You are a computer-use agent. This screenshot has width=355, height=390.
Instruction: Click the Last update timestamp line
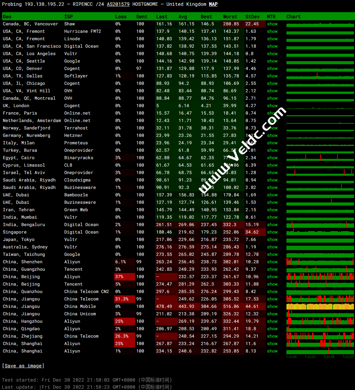pos(87,387)
